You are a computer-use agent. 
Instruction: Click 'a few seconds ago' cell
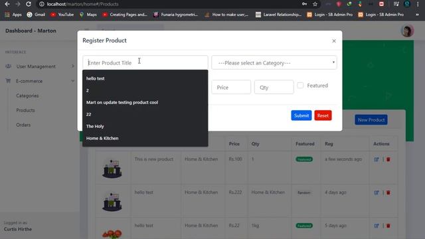point(343,159)
